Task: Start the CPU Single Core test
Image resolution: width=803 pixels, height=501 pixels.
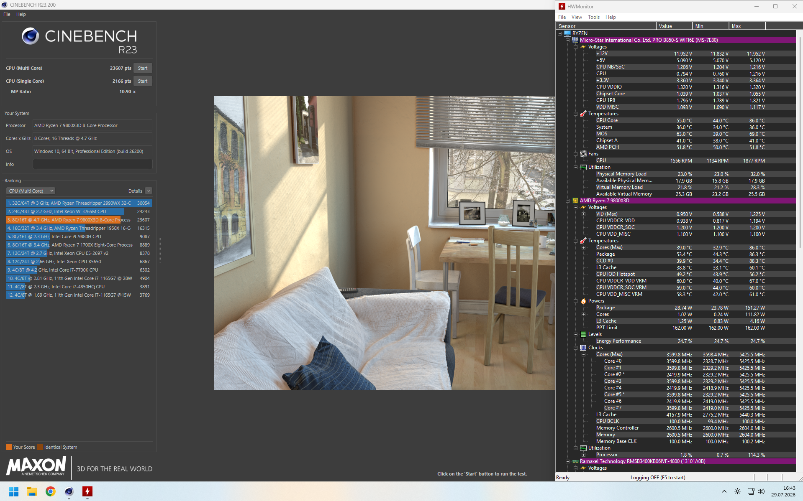Action: [143, 81]
